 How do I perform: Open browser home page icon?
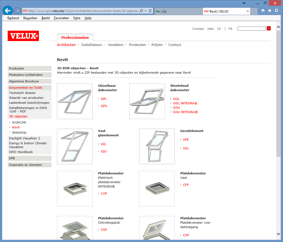263,11
